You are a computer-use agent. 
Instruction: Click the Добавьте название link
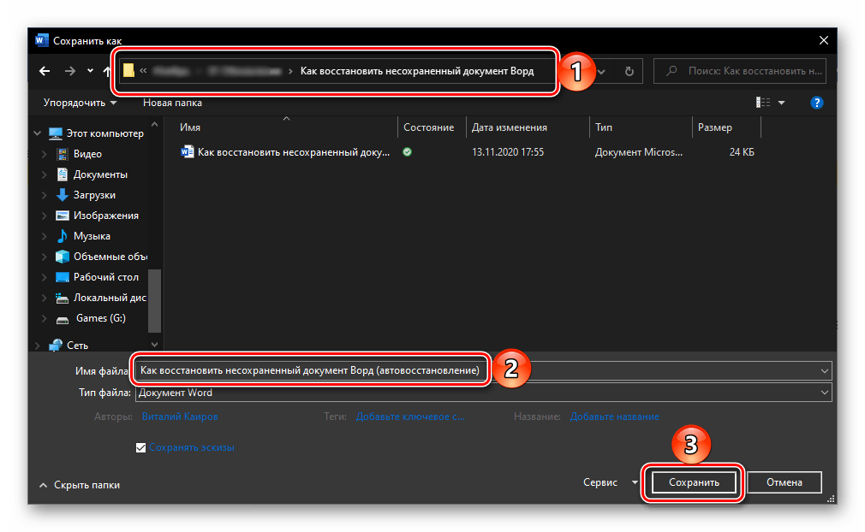click(615, 417)
